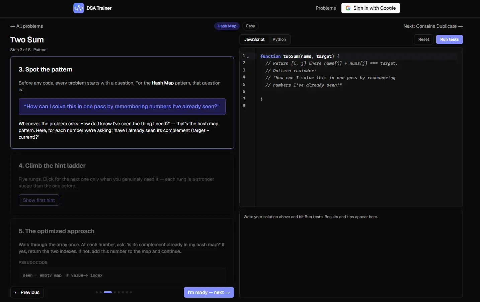Click the highlighted one-pass question quote box

[122, 107]
